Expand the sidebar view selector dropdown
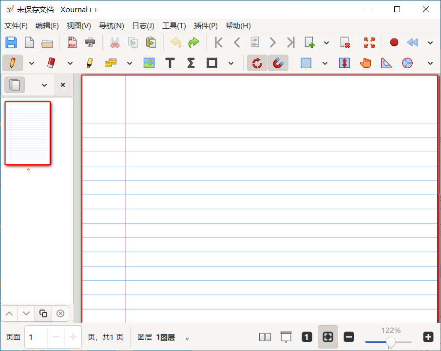 (x=44, y=85)
